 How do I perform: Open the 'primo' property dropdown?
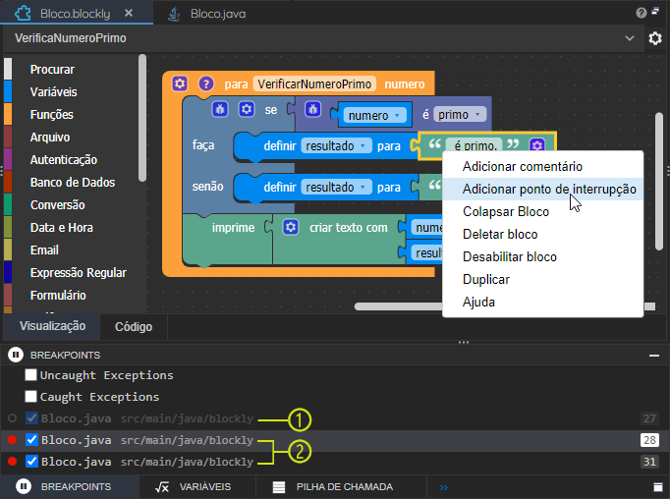pyautogui.click(x=460, y=115)
